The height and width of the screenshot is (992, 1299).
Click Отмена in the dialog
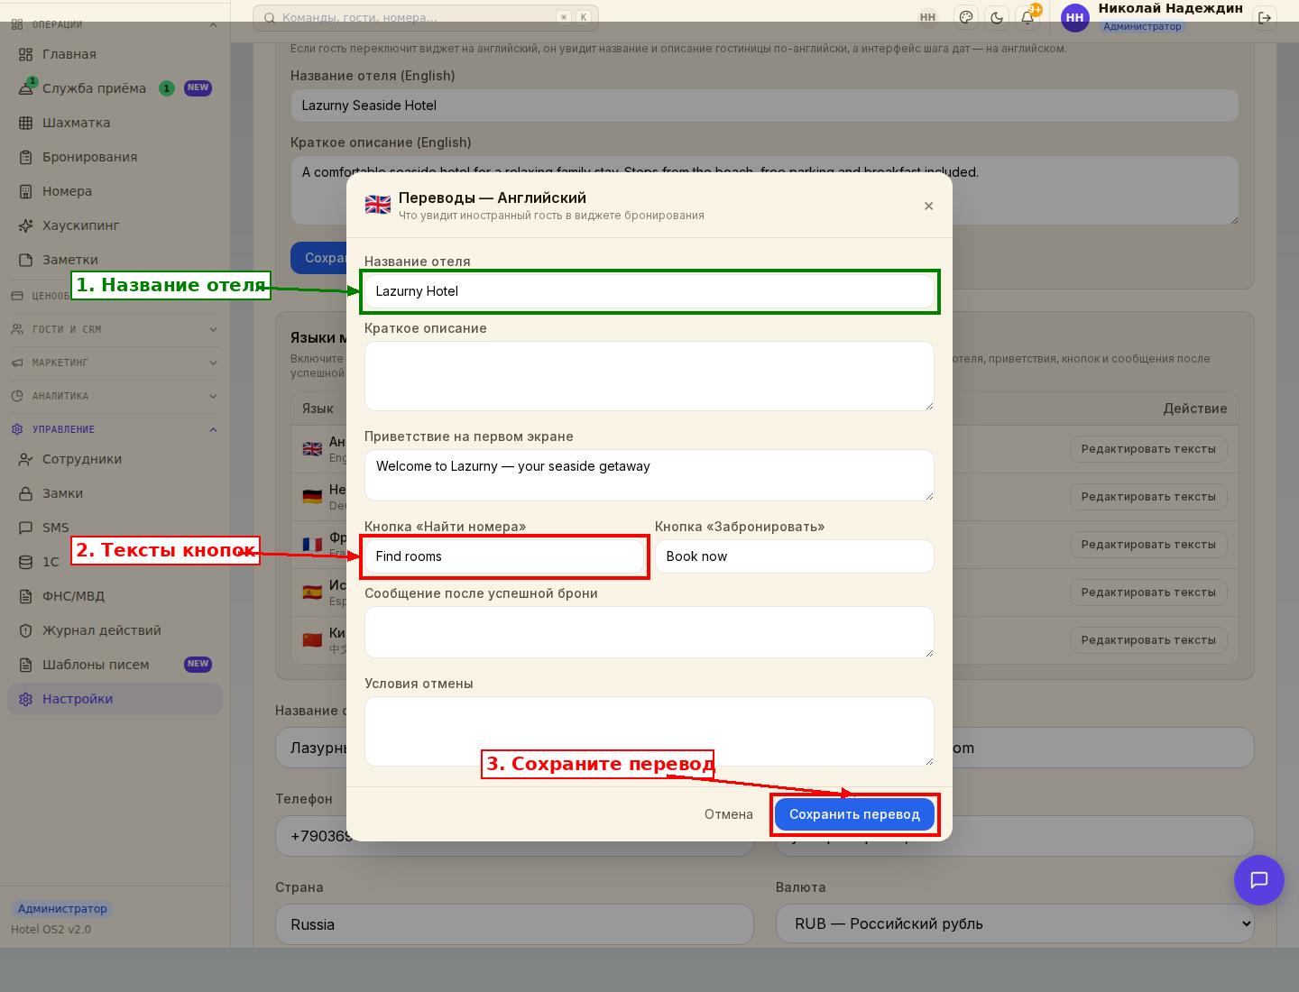728,814
